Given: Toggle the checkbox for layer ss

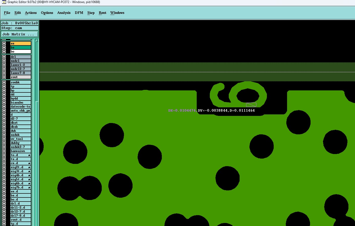Looking at the screenshot, I should click(4, 43).
